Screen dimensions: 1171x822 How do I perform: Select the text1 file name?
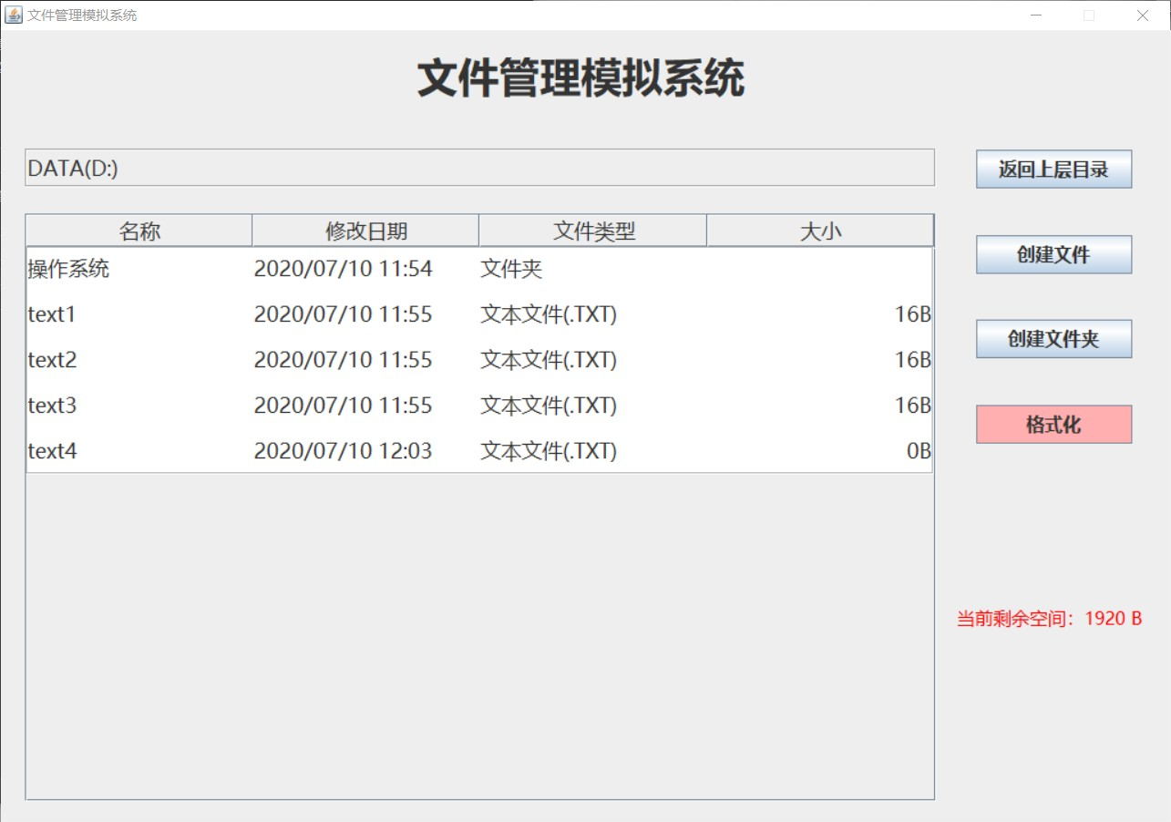pyautogui.click(x=52, y=314)
